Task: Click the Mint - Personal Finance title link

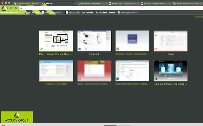Action: click(56, 54)
